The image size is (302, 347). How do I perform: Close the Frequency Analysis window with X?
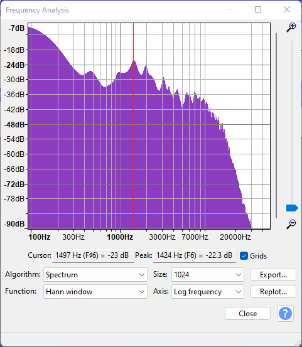tap(287, 9)
